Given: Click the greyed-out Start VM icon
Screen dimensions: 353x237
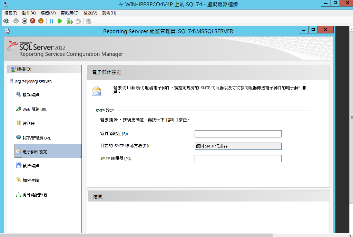Looking at the screenshot, I should [x=16, y=21].
